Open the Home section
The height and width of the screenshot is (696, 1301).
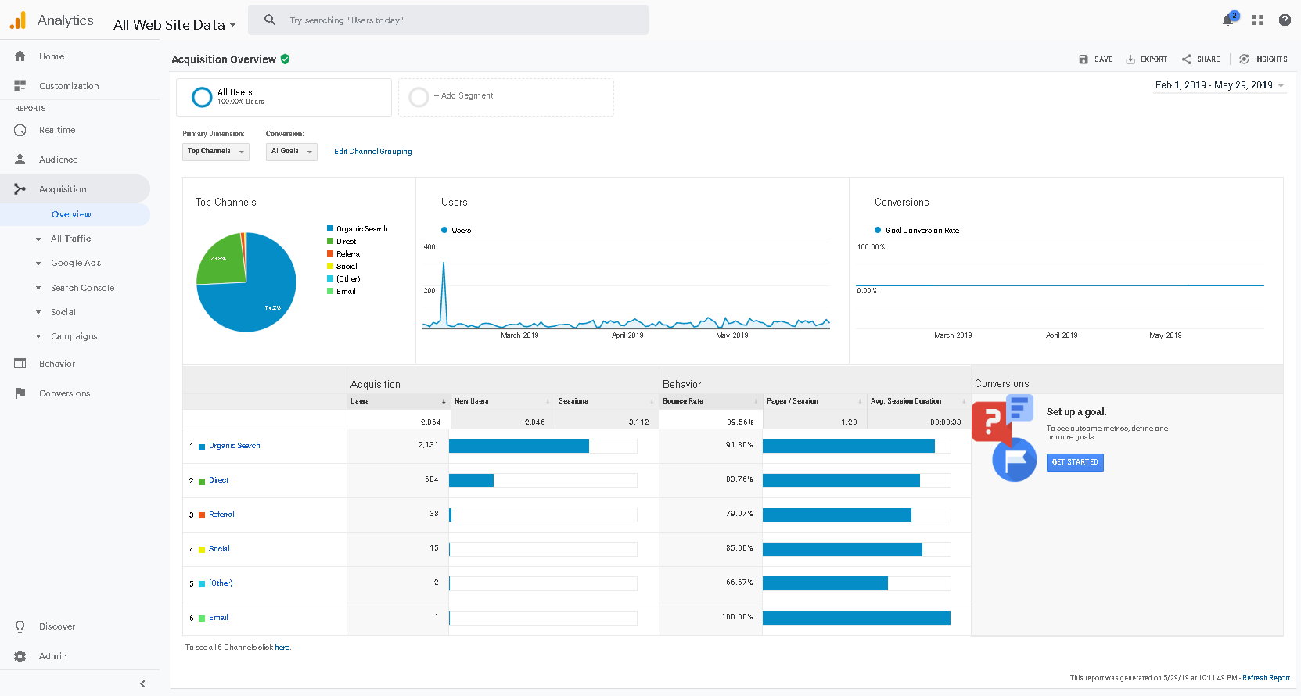[52, 56]
